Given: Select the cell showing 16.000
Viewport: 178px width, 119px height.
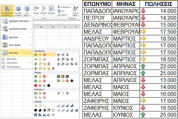Looking at the screenshot, I should click(158, 94).
